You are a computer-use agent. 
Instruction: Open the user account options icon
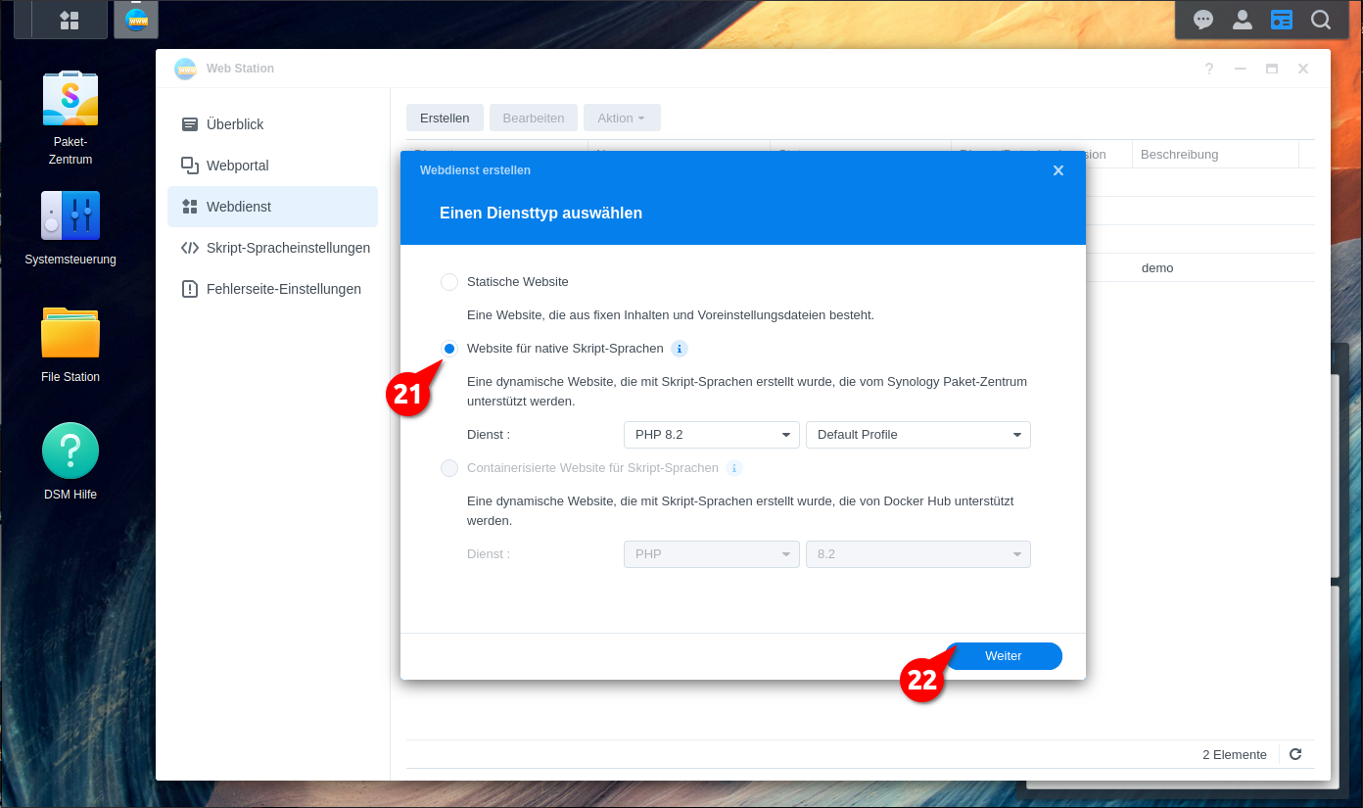[x=1243, y=20]
